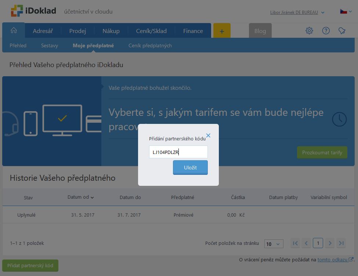The image size is (358, 276).
Task: Click the partner code input field
Action: (178, 152)
